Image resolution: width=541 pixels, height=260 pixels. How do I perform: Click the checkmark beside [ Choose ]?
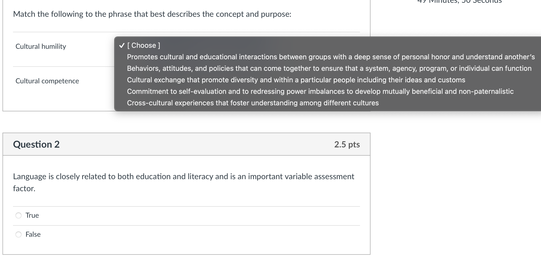(x=122, y=46)
